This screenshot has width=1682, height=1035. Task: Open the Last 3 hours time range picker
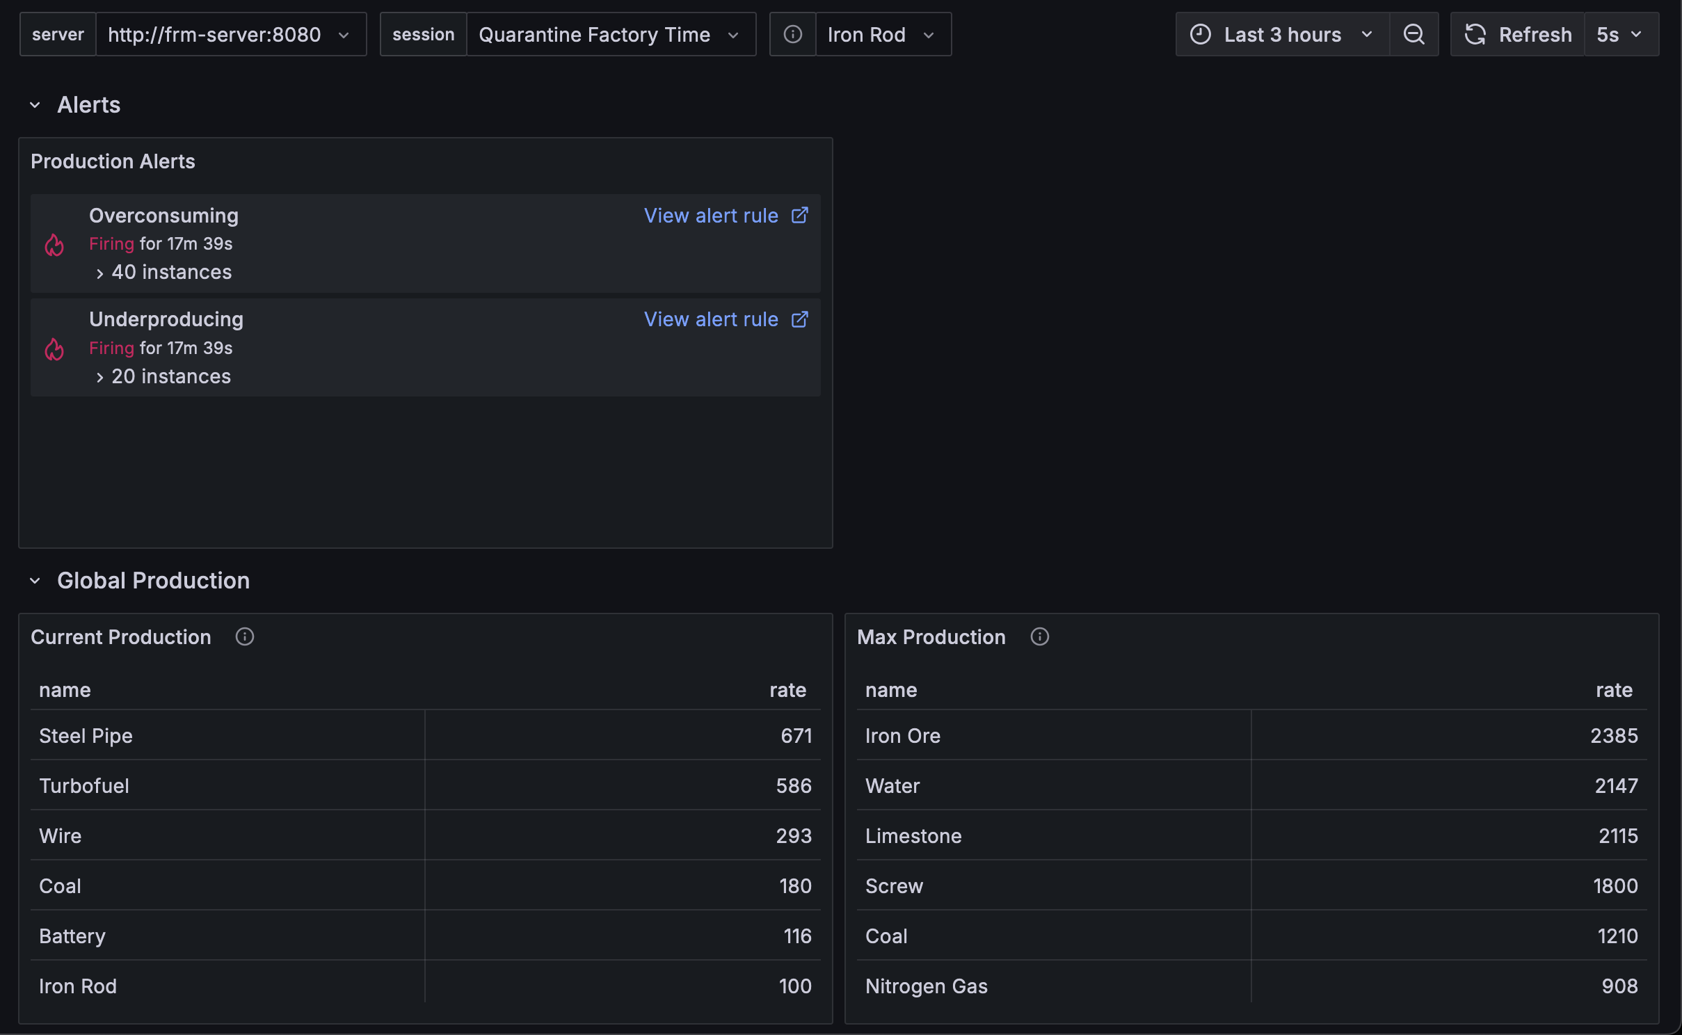point(1283,34)
